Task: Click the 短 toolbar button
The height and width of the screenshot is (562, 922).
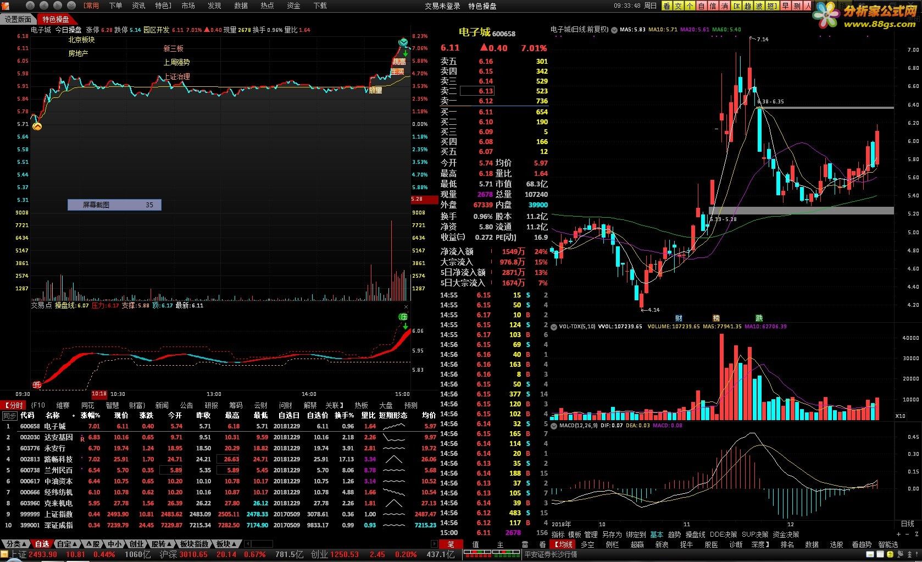Action: coord(771,6)
